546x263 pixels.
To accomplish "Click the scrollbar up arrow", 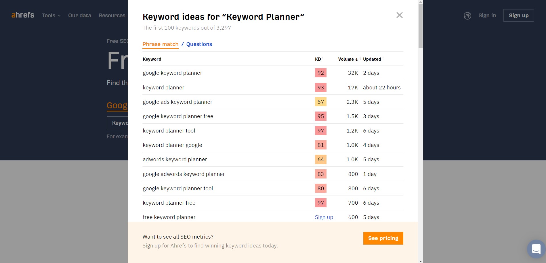I will point(421,2).
